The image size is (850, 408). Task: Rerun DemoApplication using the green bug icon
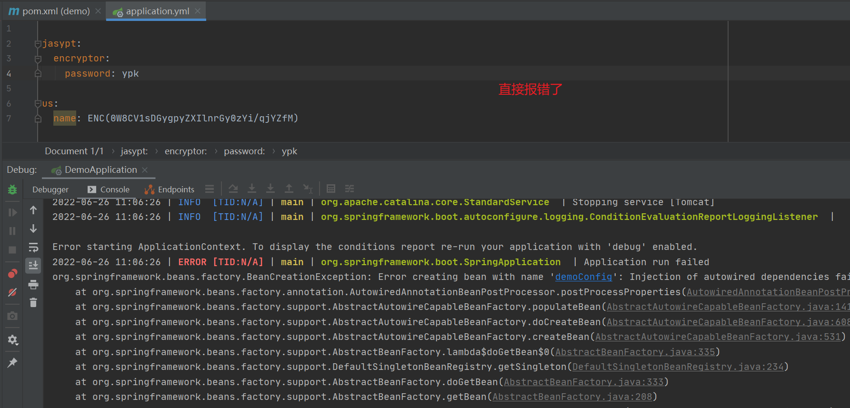click(12, 190)
